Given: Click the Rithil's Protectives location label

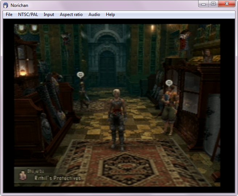Looking at the screenshot, I should point(57,178).
